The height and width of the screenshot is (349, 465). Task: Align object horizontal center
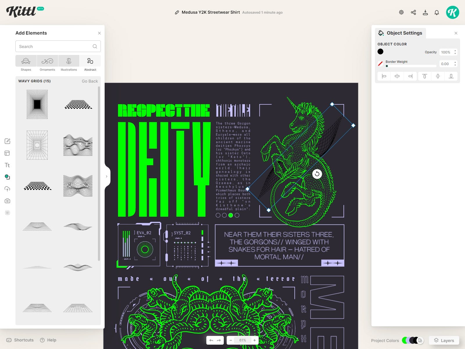(397, 76)
